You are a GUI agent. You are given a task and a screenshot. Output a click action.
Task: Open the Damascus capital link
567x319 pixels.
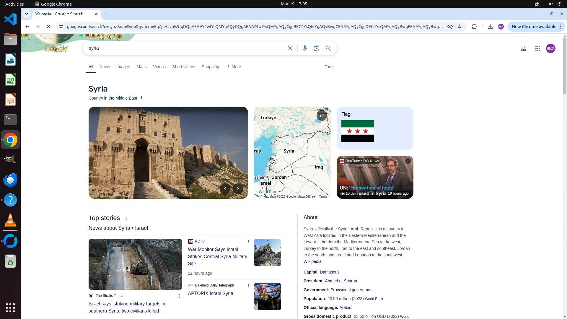pos(329,272)
